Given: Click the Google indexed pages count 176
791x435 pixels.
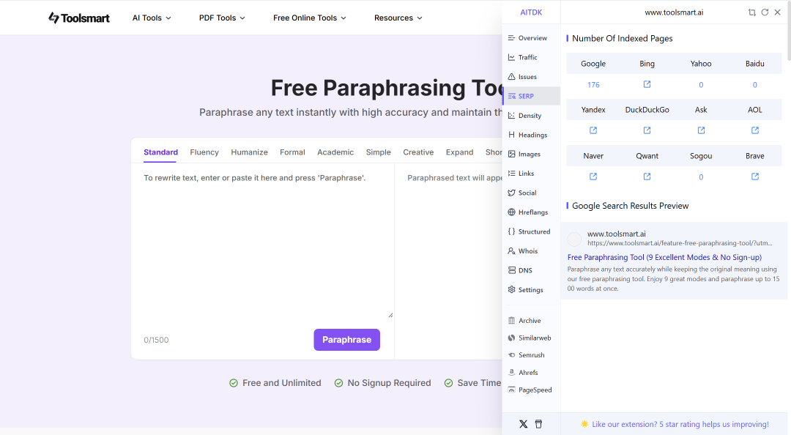Looking at the screenshot, I should (x=593, y=85).
